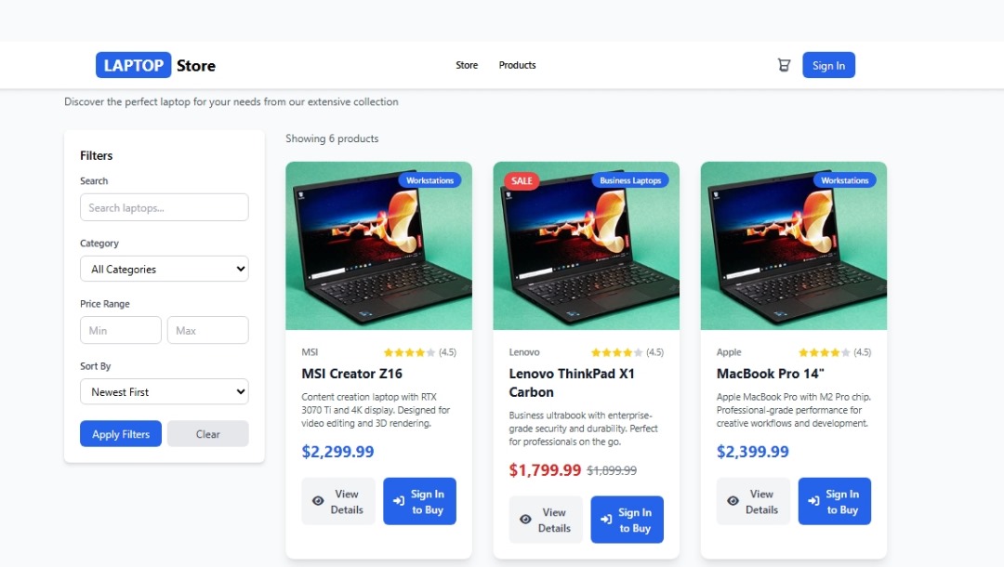This screenshot has width=1004, height=567.
Task: Click the Sign In header button
Action: [828, 65]
